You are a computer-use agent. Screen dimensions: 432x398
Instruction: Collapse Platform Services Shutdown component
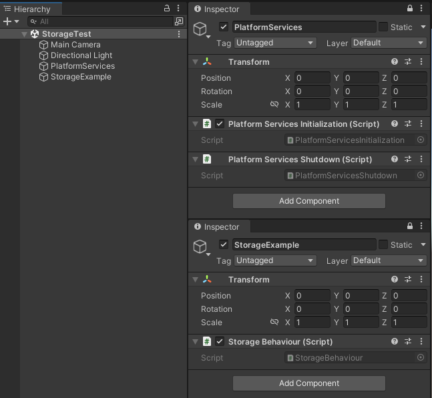[196, 160]
